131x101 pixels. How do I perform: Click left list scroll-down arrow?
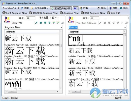tap(61, 88)
